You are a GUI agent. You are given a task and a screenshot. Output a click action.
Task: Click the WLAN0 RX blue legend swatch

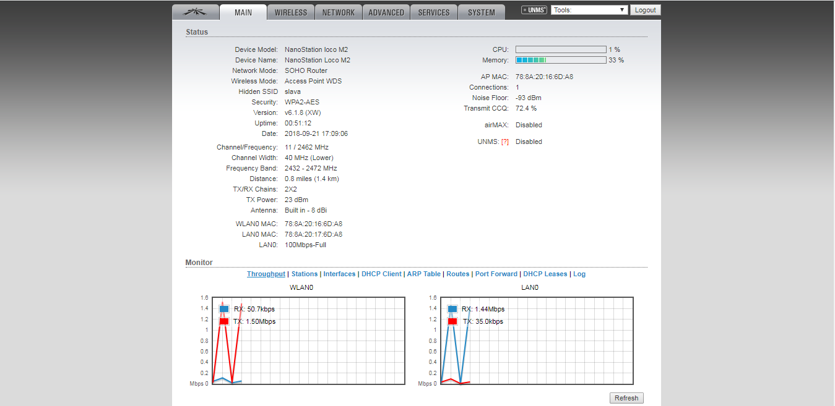(x=224, y=309)
